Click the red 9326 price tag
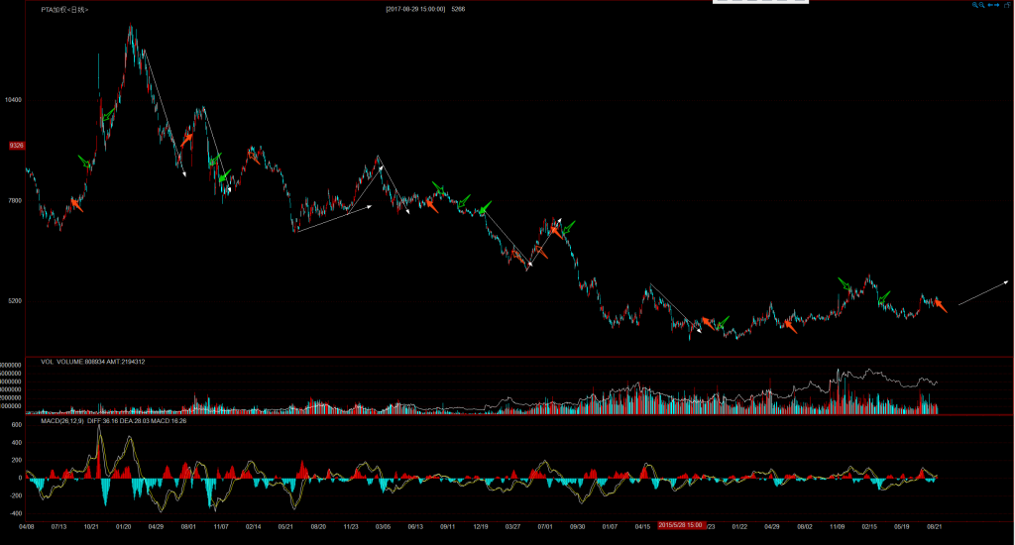Viewport: 1015px width, 545px height. click(x=16, y=145)
